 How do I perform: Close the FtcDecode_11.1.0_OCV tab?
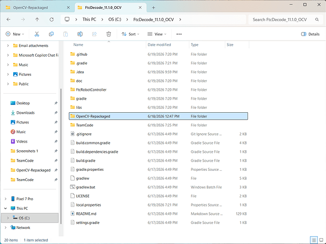[140, 7]
